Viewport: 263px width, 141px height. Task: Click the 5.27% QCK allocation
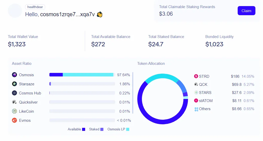(249, 85)
